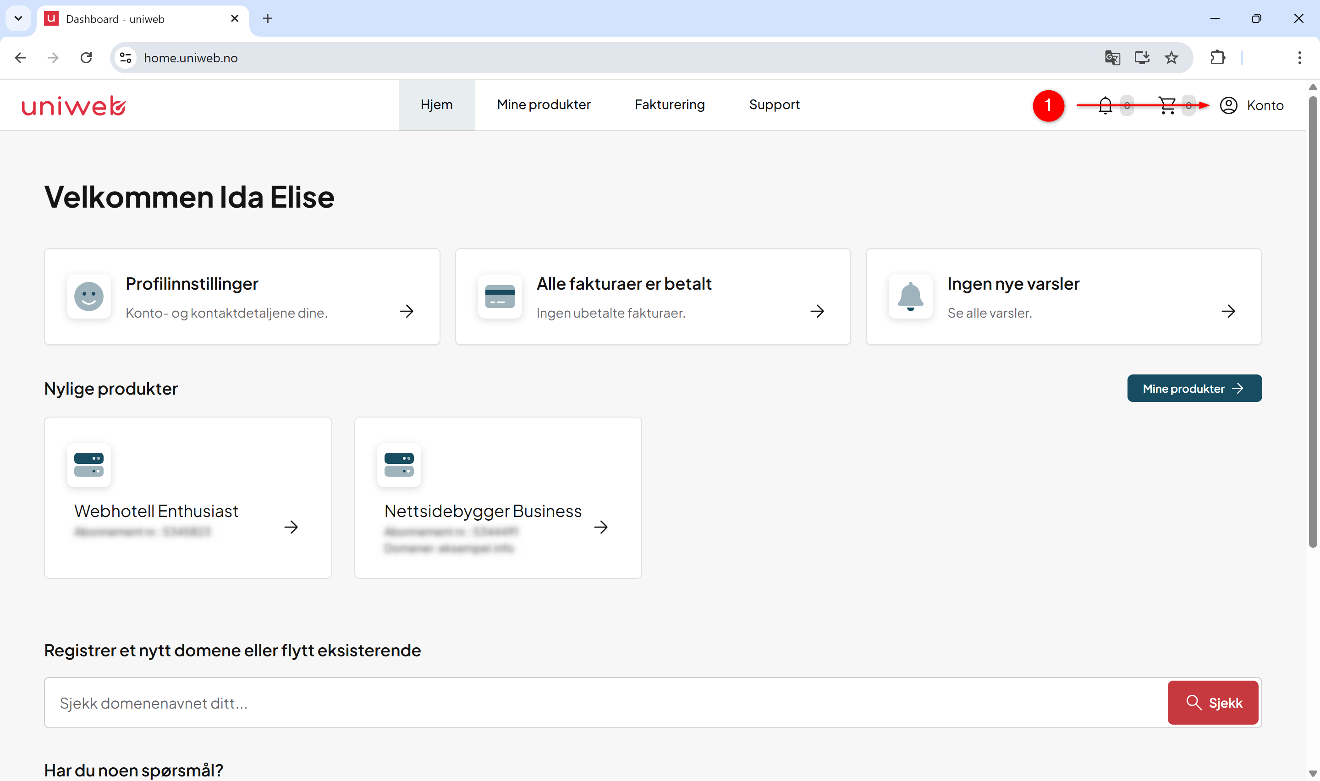Click the text 'Ingen ubetalte fakturaer.'

[611, 313]
